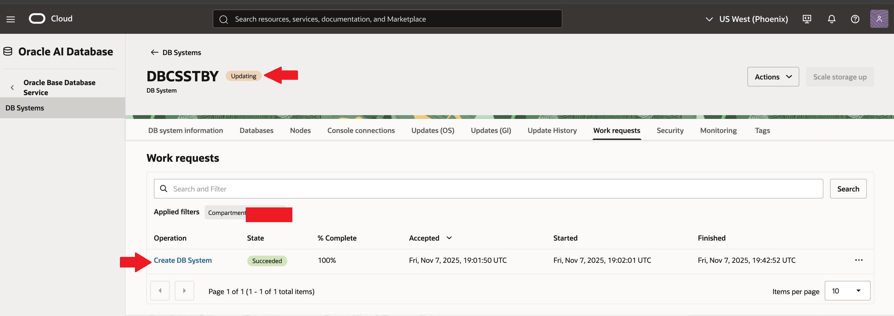Screen dimensions: 894x316
Task: Expand the US West (Phoenix) region selector
Action: click(x=747, y=19)
